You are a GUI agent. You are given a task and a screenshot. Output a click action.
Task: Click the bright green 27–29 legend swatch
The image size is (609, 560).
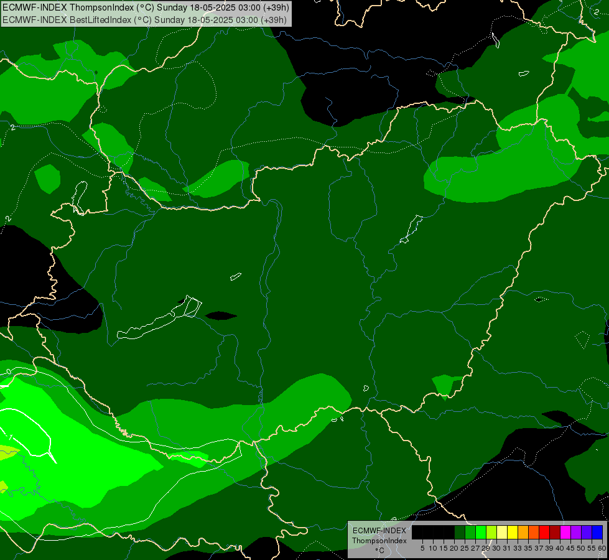(481, 532)
